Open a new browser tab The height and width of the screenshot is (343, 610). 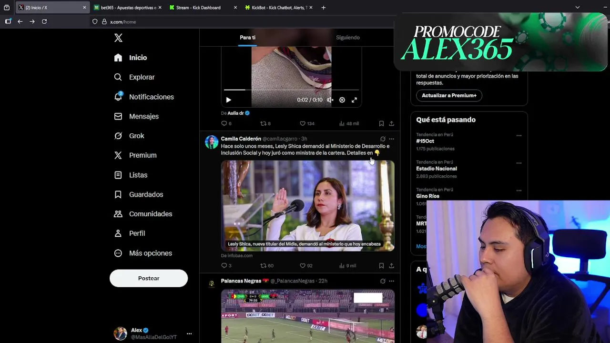tap(324, 8)
